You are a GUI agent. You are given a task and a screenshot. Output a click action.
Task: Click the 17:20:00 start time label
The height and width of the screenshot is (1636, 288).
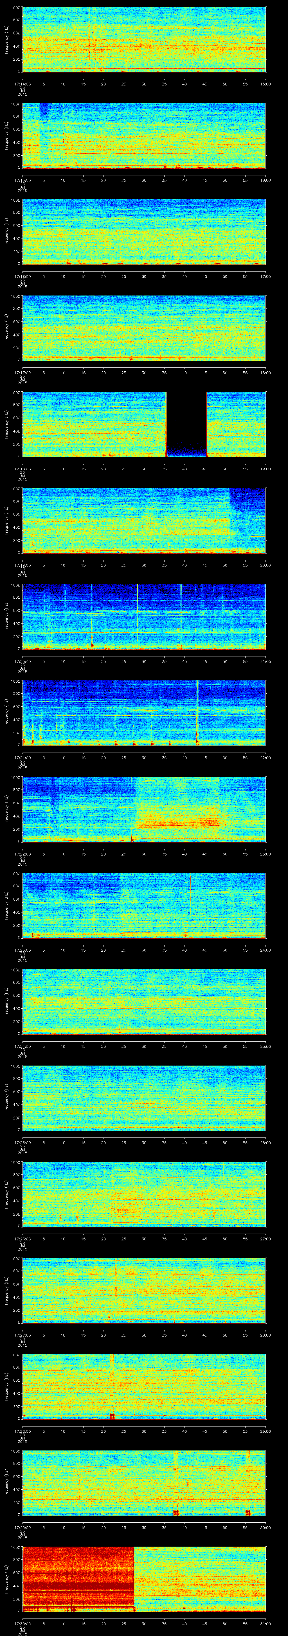pos(22,661)
